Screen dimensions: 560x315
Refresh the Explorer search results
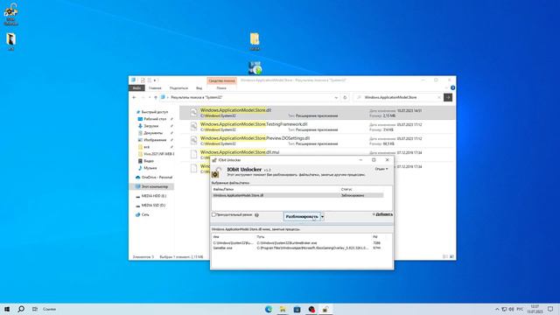click(345, 97)
